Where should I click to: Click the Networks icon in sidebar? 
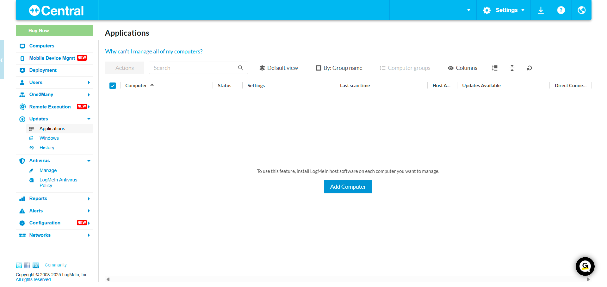pyautogui.click(x=22, y=235)
